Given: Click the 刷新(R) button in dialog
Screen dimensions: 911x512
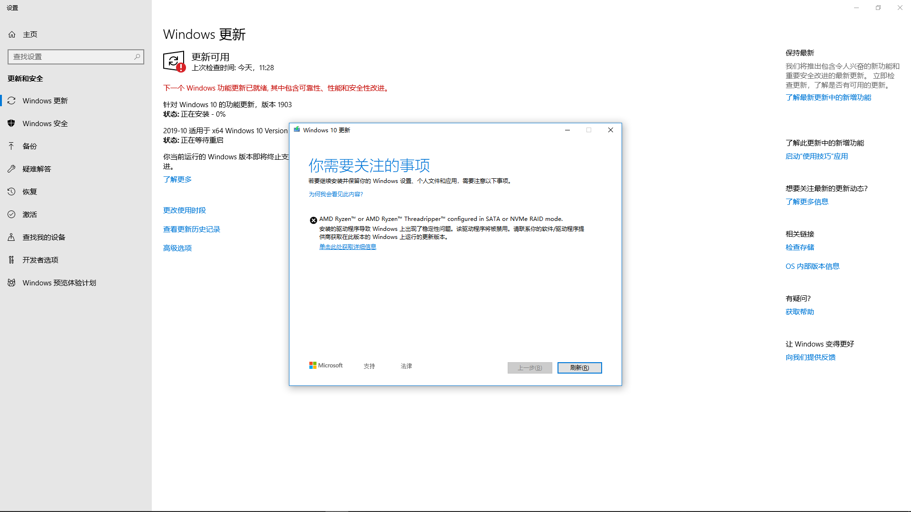Looking at the screenshot, I should point(579,368).
